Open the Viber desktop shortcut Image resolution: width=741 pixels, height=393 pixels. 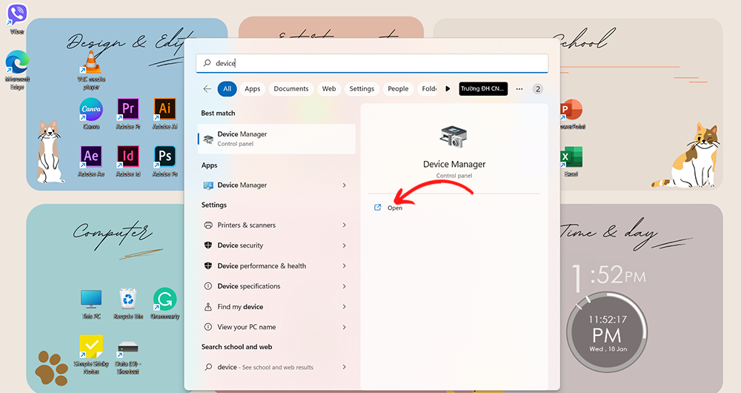tap(17, 19)
